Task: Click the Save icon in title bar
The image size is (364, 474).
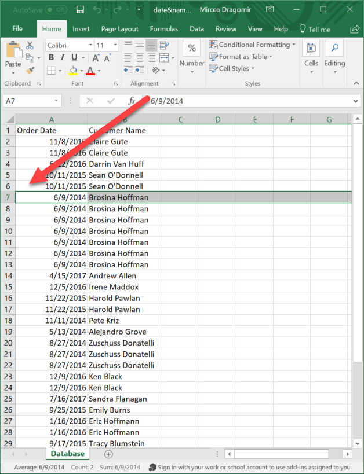Action: [80, 10]
